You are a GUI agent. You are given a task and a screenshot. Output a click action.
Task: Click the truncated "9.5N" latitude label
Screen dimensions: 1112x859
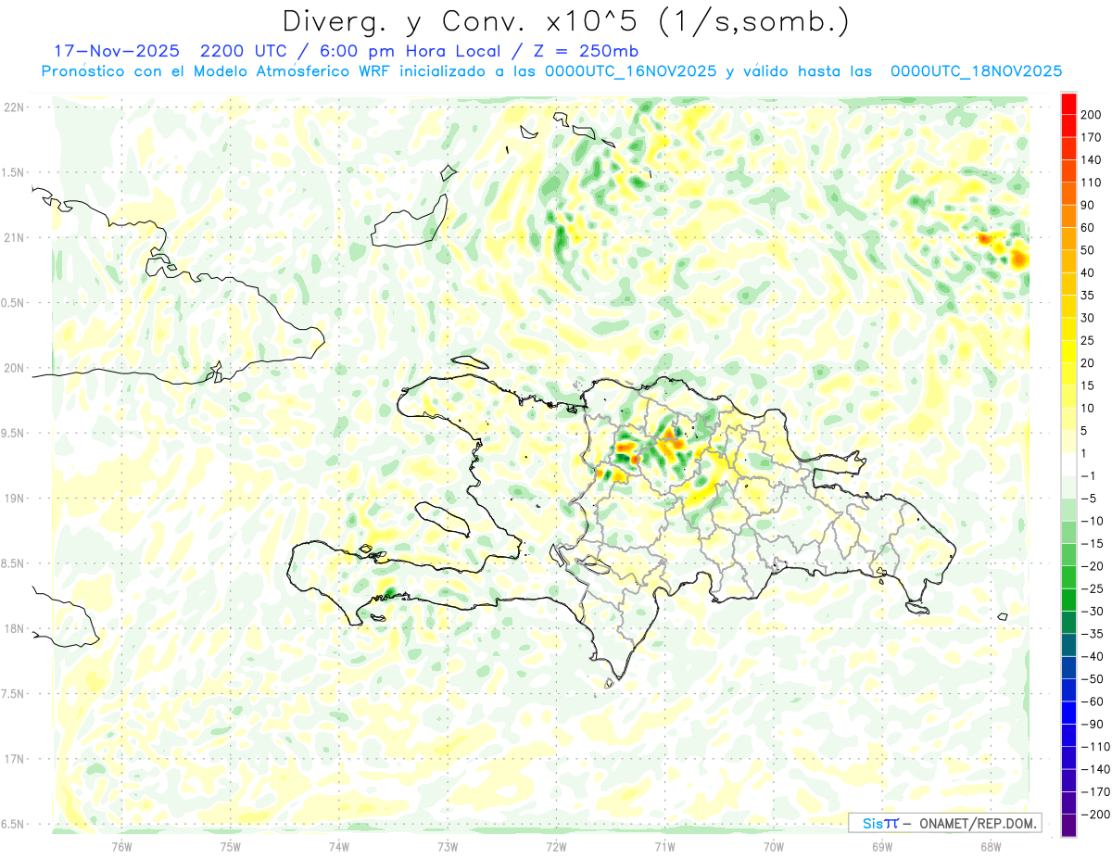[x=12, y=433]
